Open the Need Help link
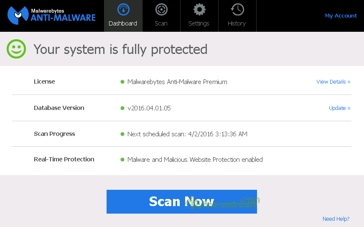Screen dimensions: 364x227 point(336,219)
